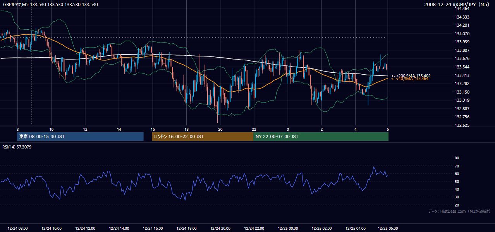Click the 40 SMA 133.364 label
This screenshot has width=495, height=232.
click(x=410, y=79)
